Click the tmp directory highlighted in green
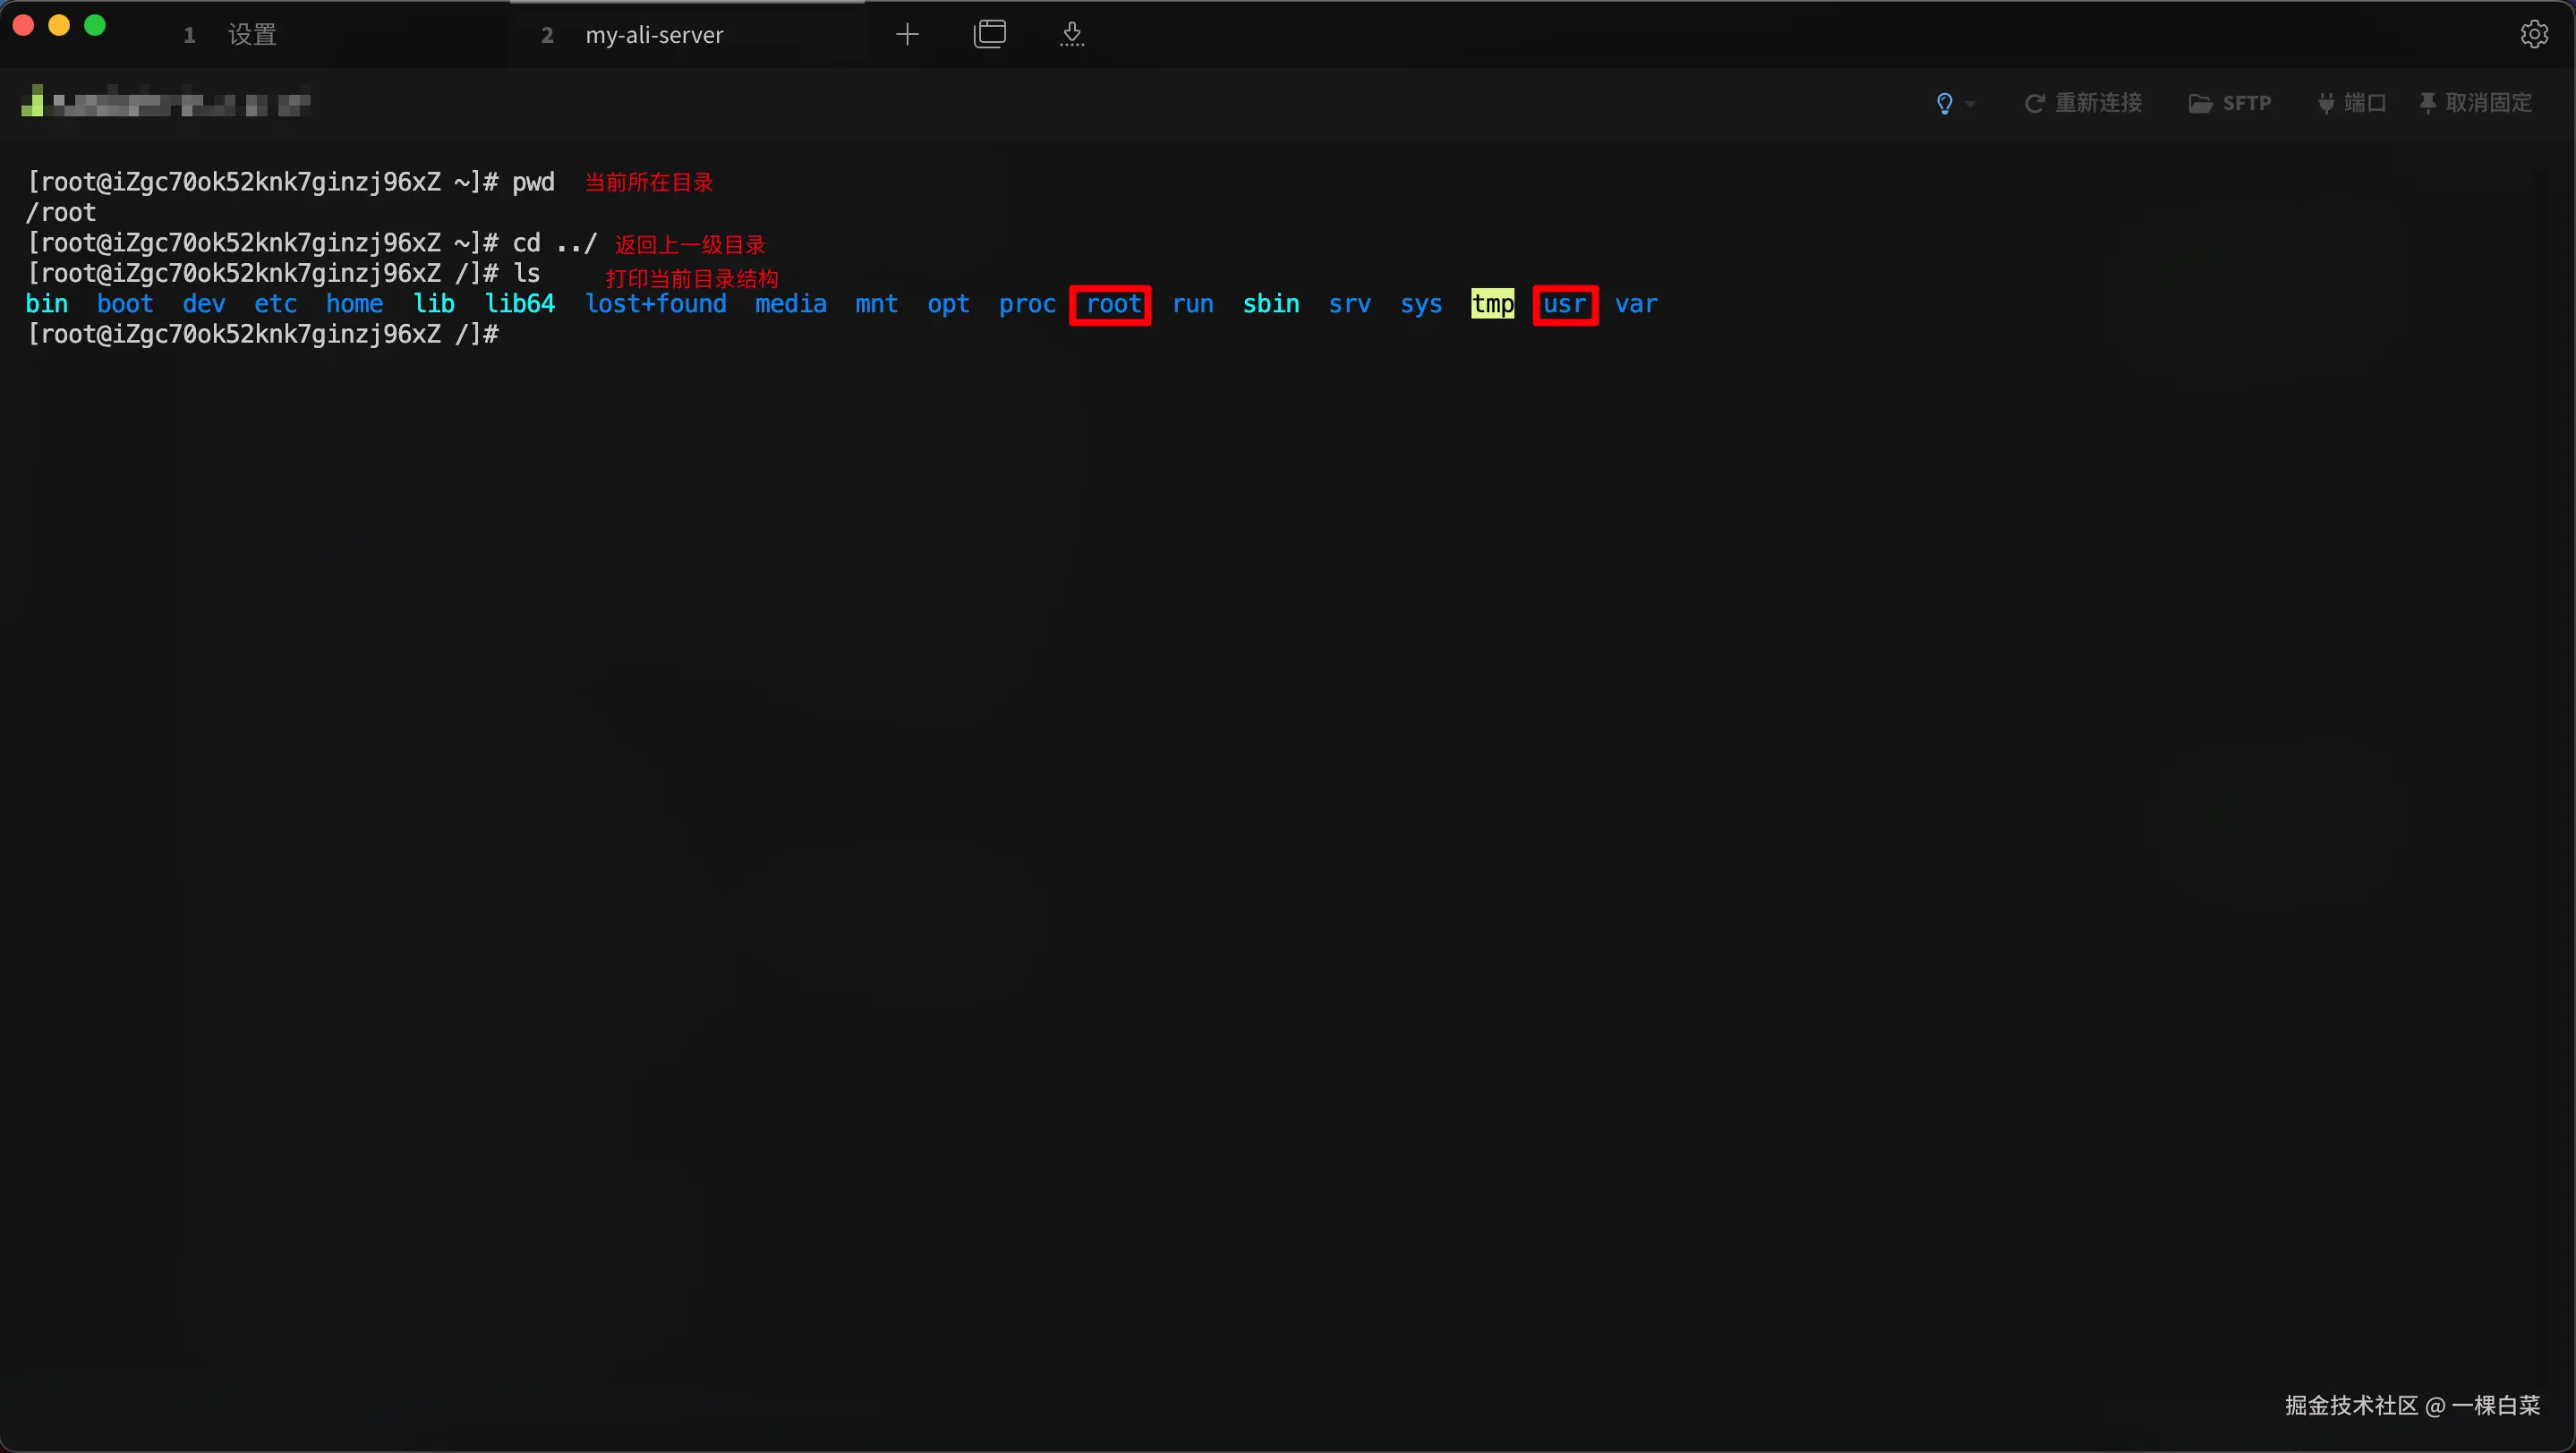The width and height of the screenshot is (2576, 1453). (1492, 304)
